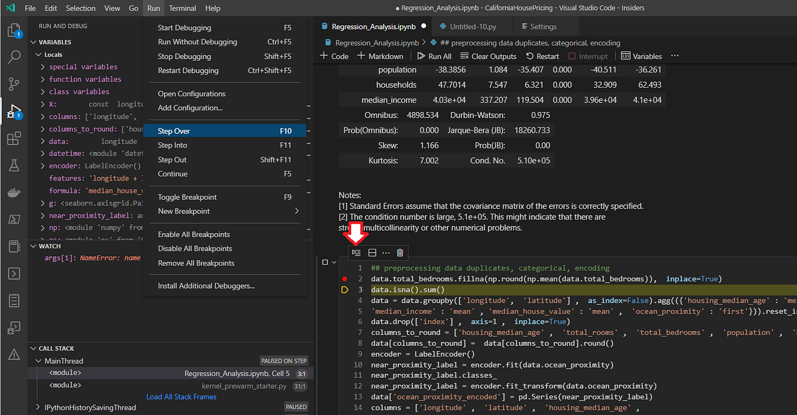Open the Search view in activity bar
Image resolution: width=797 pixels, height=415 pixels.
(x=14, y=57)
